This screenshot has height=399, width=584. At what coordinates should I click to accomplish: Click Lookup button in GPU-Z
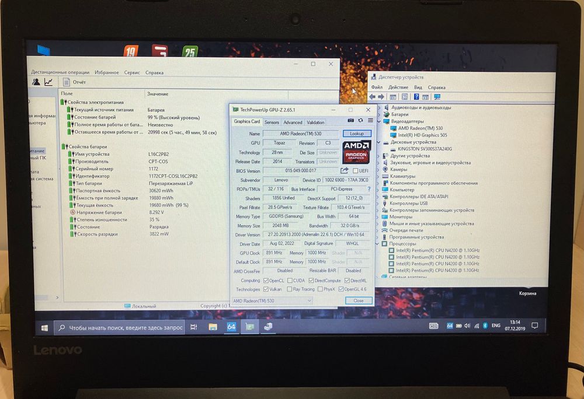[357, 134]
